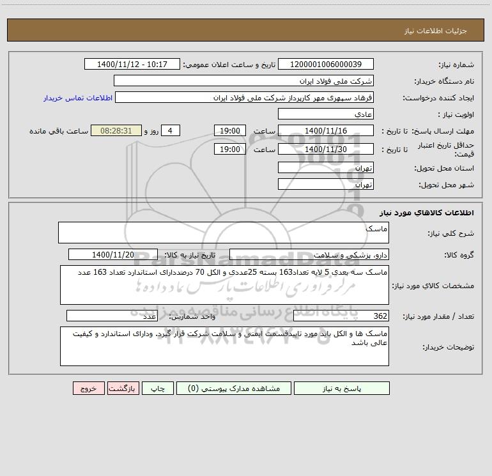Image resolution: width=492 pixels, height=476 pixels.
Task: Click buyer organization field 'شرکت ملی فولاد ایران'
Action: point(243,81)
